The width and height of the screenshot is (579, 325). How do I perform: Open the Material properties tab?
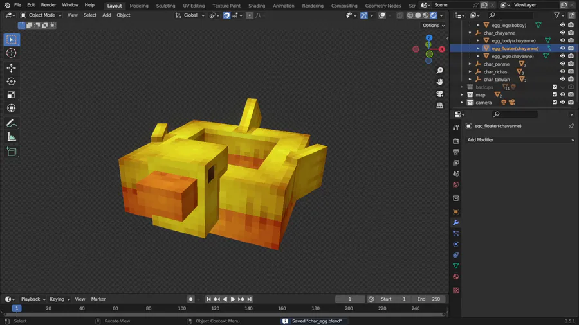point(455,277)
